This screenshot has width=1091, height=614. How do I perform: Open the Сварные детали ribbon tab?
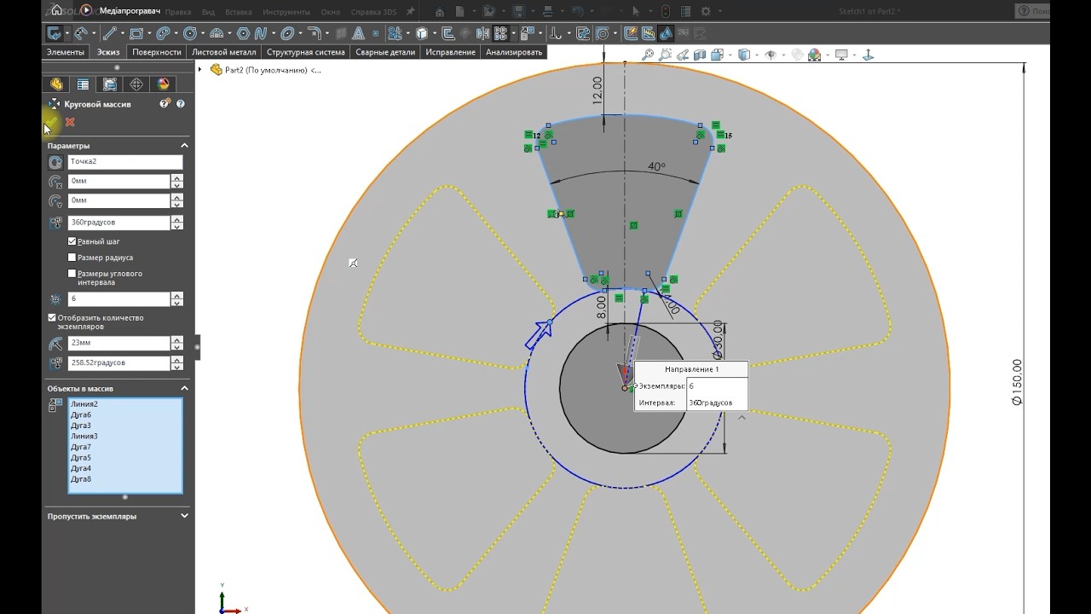tap(385, 52)
